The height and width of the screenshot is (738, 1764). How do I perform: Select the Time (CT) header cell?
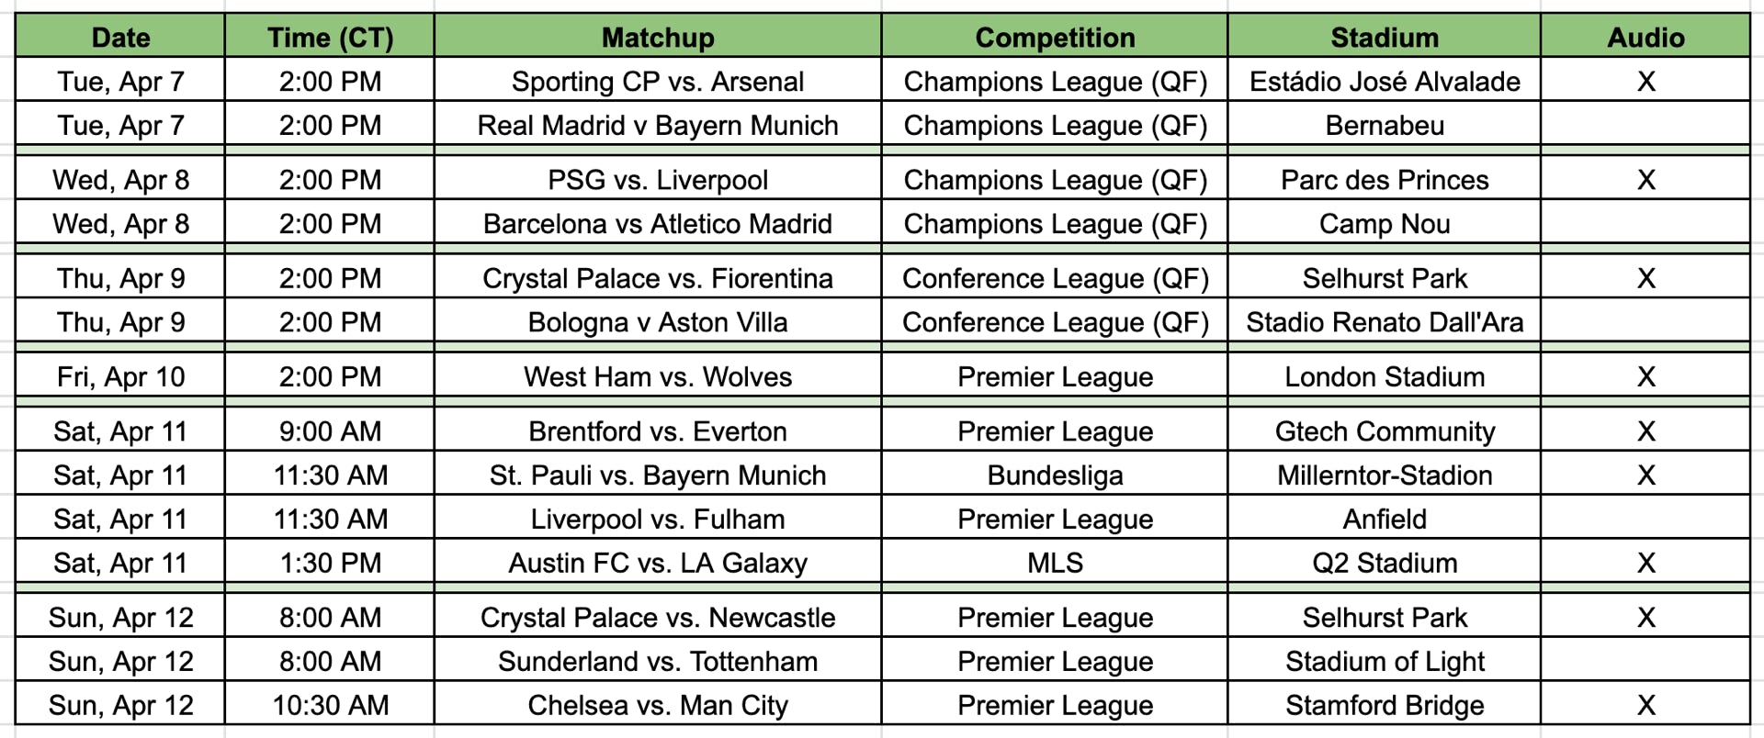pyautogui.click(x=330, y=38)
